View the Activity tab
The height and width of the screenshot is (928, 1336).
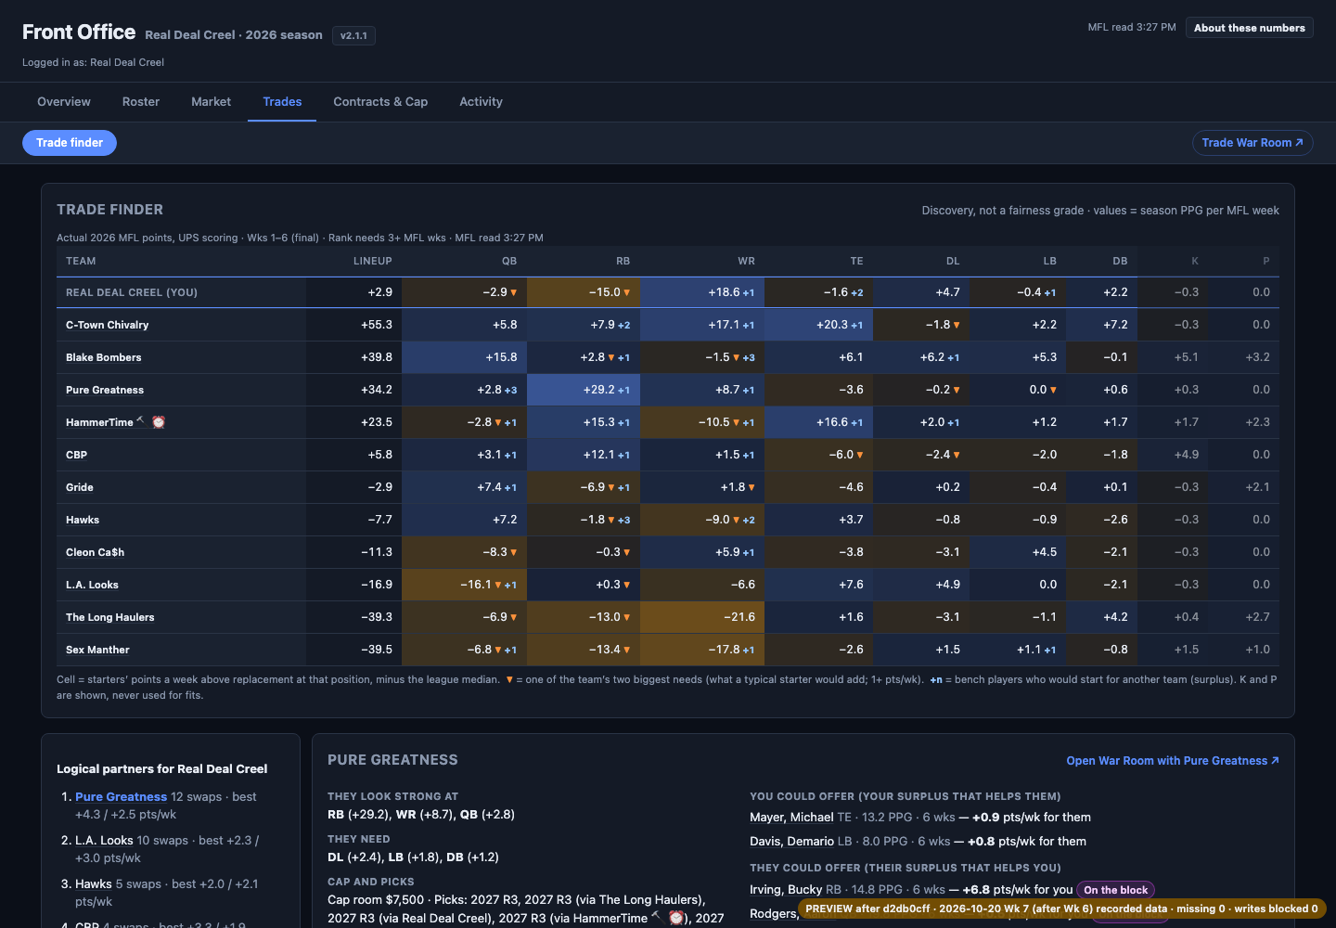(481, 102)
